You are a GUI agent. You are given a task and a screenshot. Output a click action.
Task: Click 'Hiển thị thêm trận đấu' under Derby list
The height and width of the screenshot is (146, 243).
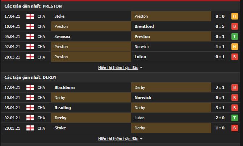118,139
